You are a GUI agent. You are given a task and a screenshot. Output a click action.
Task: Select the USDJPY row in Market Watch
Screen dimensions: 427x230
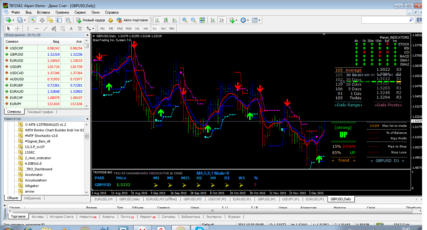coord(16,67)
